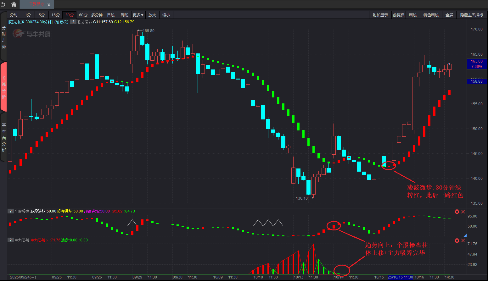Switch to the 日线 daily chart
Image resolution: width=488 pixels, height=281 pixels.
pyautogui.click(x=111, y=15)
